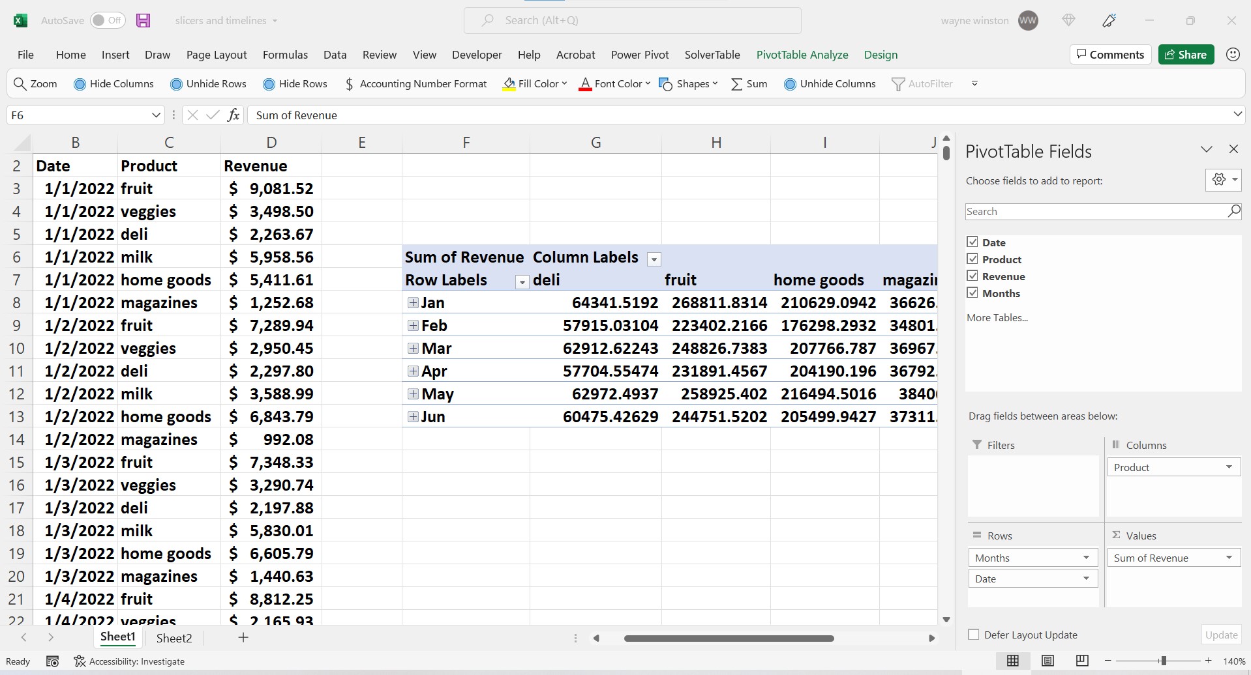Click the Share button

click(x=1186, y=55)
